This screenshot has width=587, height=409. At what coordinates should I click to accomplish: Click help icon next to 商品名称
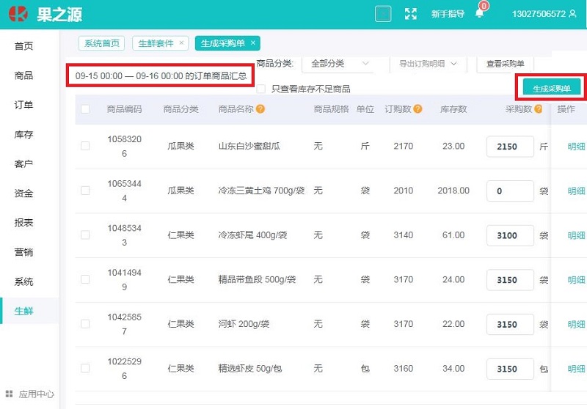click(x=260, y=109)
